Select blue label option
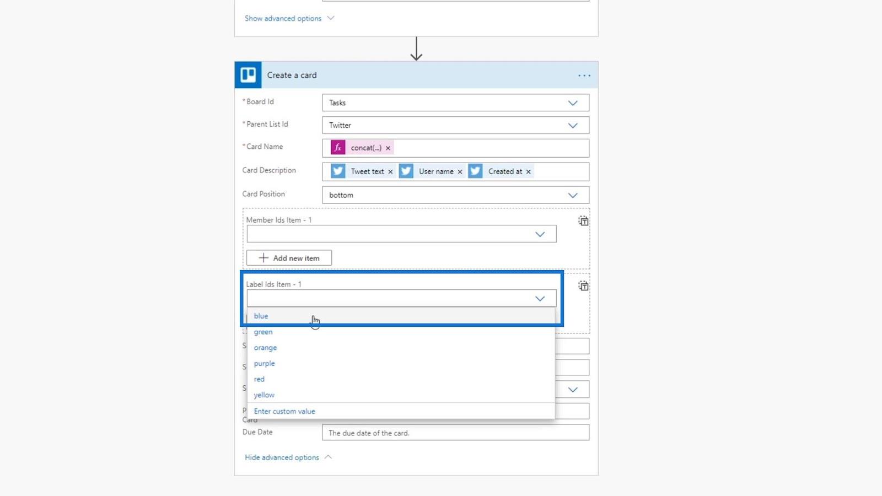Viewport: 882px width, 496px height. click(x=401, y=316)
